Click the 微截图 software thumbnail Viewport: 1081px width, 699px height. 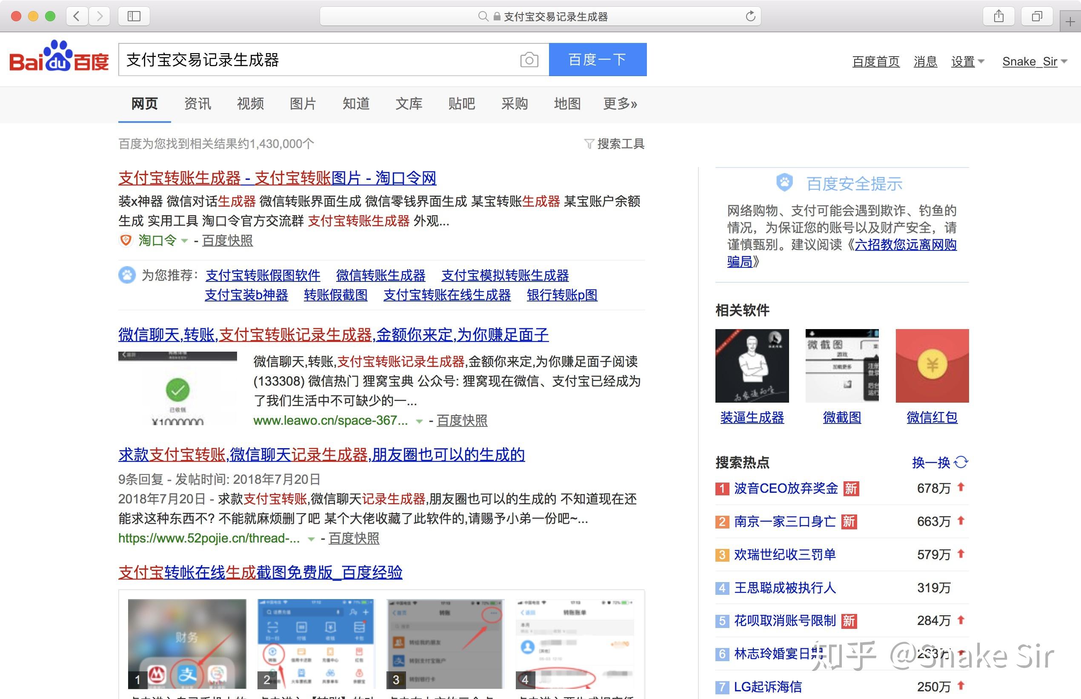[x=842, y=365]
